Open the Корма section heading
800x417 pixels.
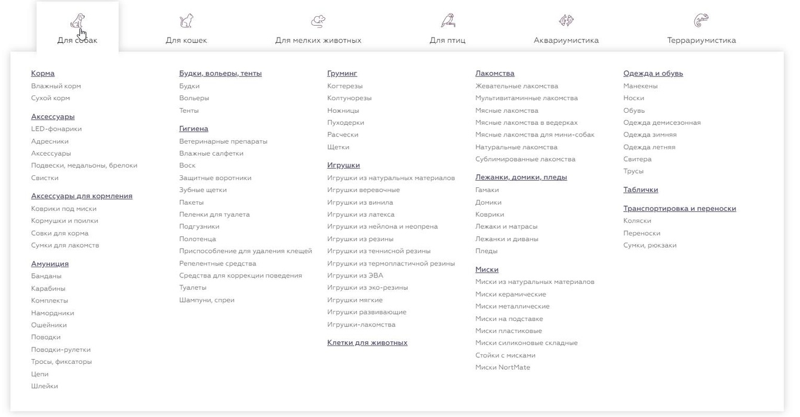pyautogui.click(x=43, y=73)
